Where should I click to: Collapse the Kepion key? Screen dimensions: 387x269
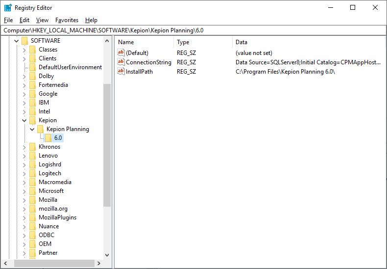click(x=24, y=120)
